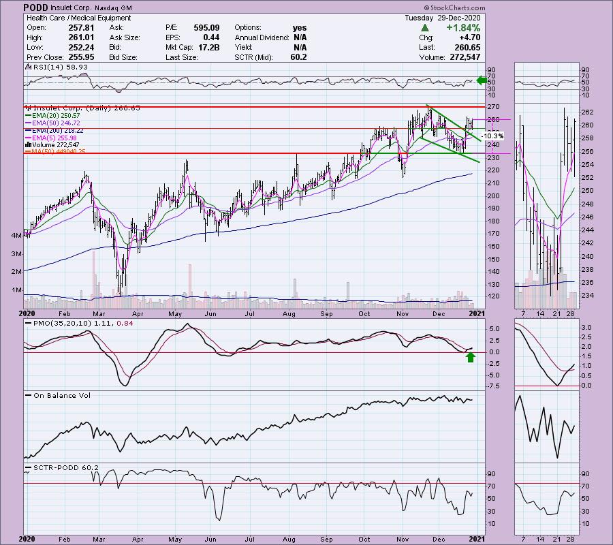Click the Annual Dividend label
The height and width of the screenshot is (545, 613).
point(262,37)
